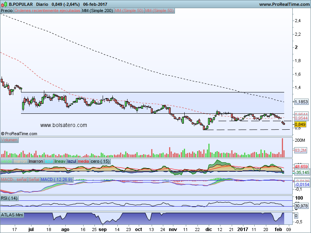The height and width of the screenshot is (233, 311).
Task: Toggle the azul indicator label
Action: (49, 161)
